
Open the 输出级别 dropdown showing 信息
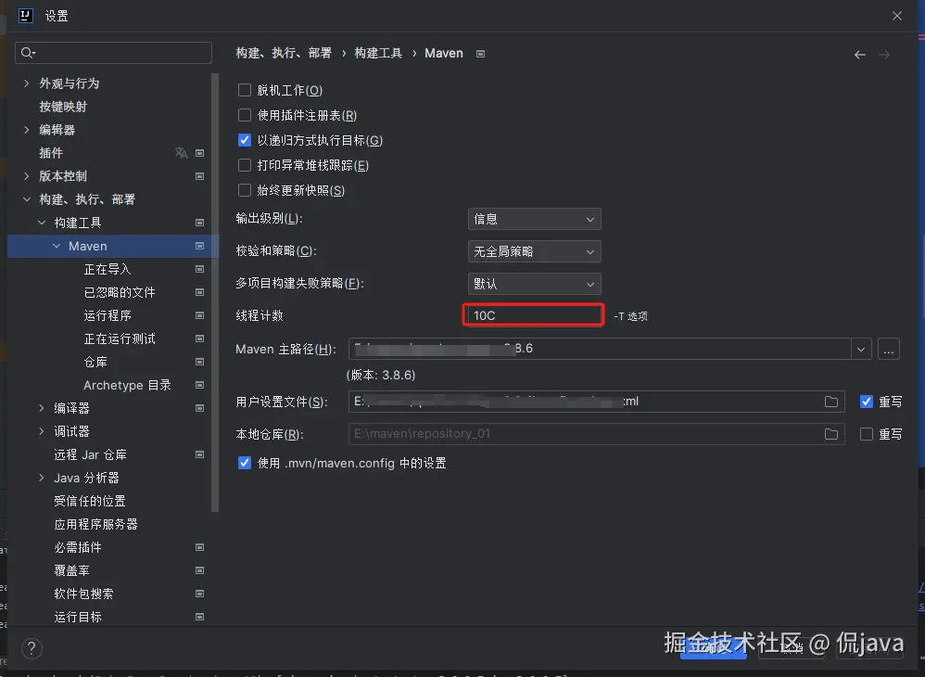(x=534, y=219)
